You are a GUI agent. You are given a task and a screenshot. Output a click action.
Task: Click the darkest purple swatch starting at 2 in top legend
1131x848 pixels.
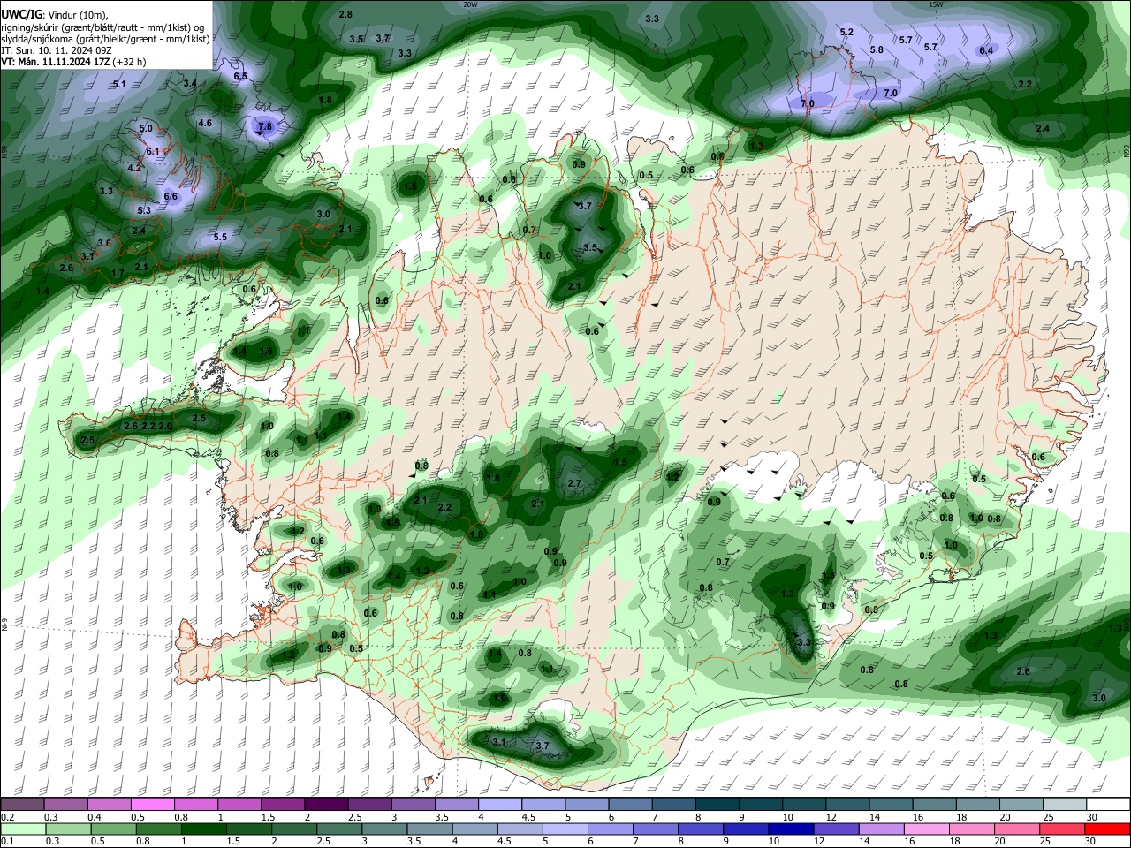[x=325, y=805]
